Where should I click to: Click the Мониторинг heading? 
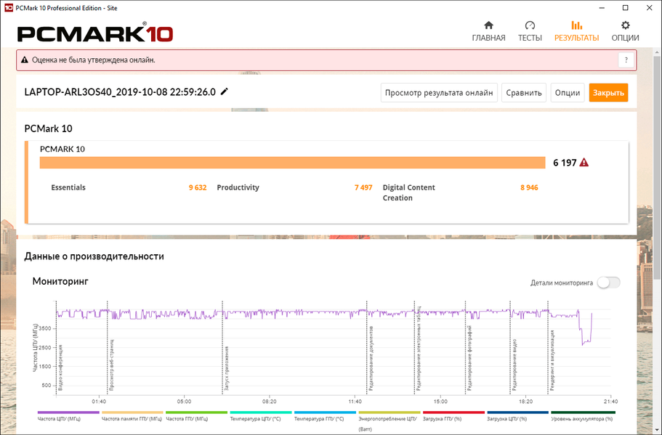pyautogui.click(x=60, y=282)
